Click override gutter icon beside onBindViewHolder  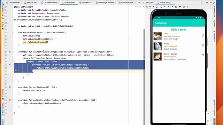tap(10, 100)
